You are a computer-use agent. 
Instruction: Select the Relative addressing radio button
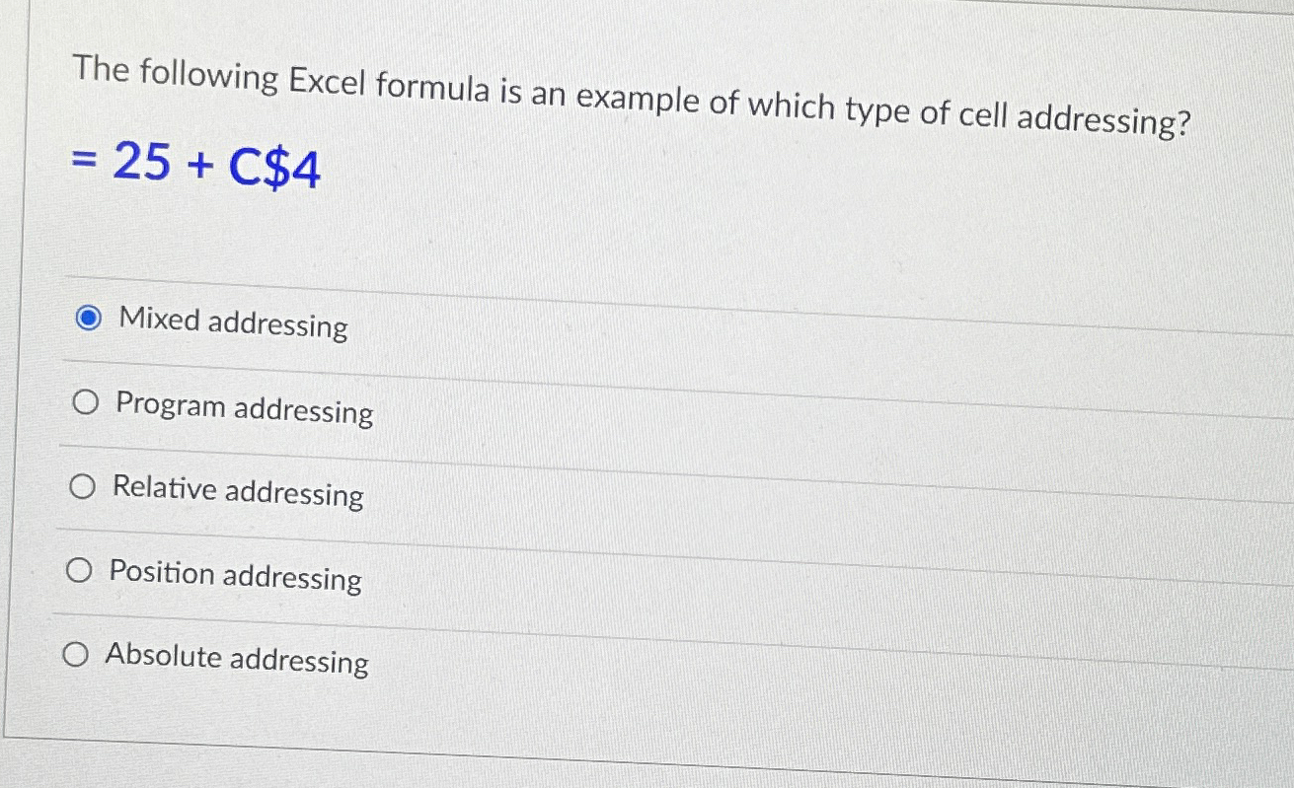point(83,485)
